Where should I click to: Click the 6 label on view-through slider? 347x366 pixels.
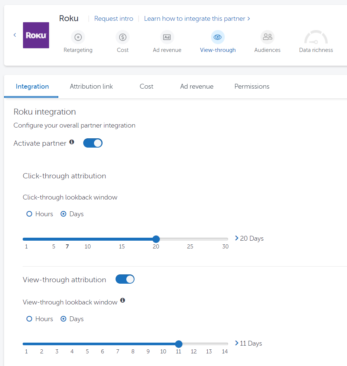coord(103,352)
